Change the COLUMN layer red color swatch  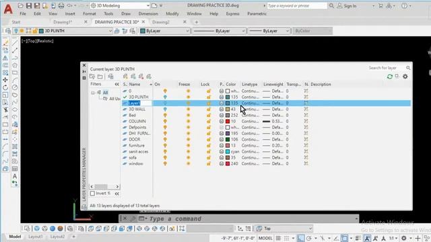coord(228,121)
